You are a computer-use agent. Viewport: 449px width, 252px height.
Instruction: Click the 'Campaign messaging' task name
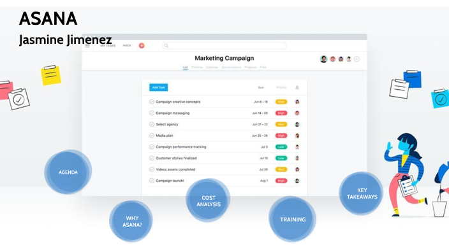pyautogui.click(x=173, y=113)
